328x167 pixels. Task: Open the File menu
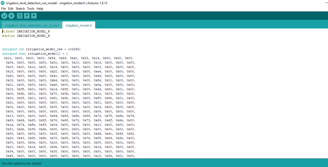point(3,9)
